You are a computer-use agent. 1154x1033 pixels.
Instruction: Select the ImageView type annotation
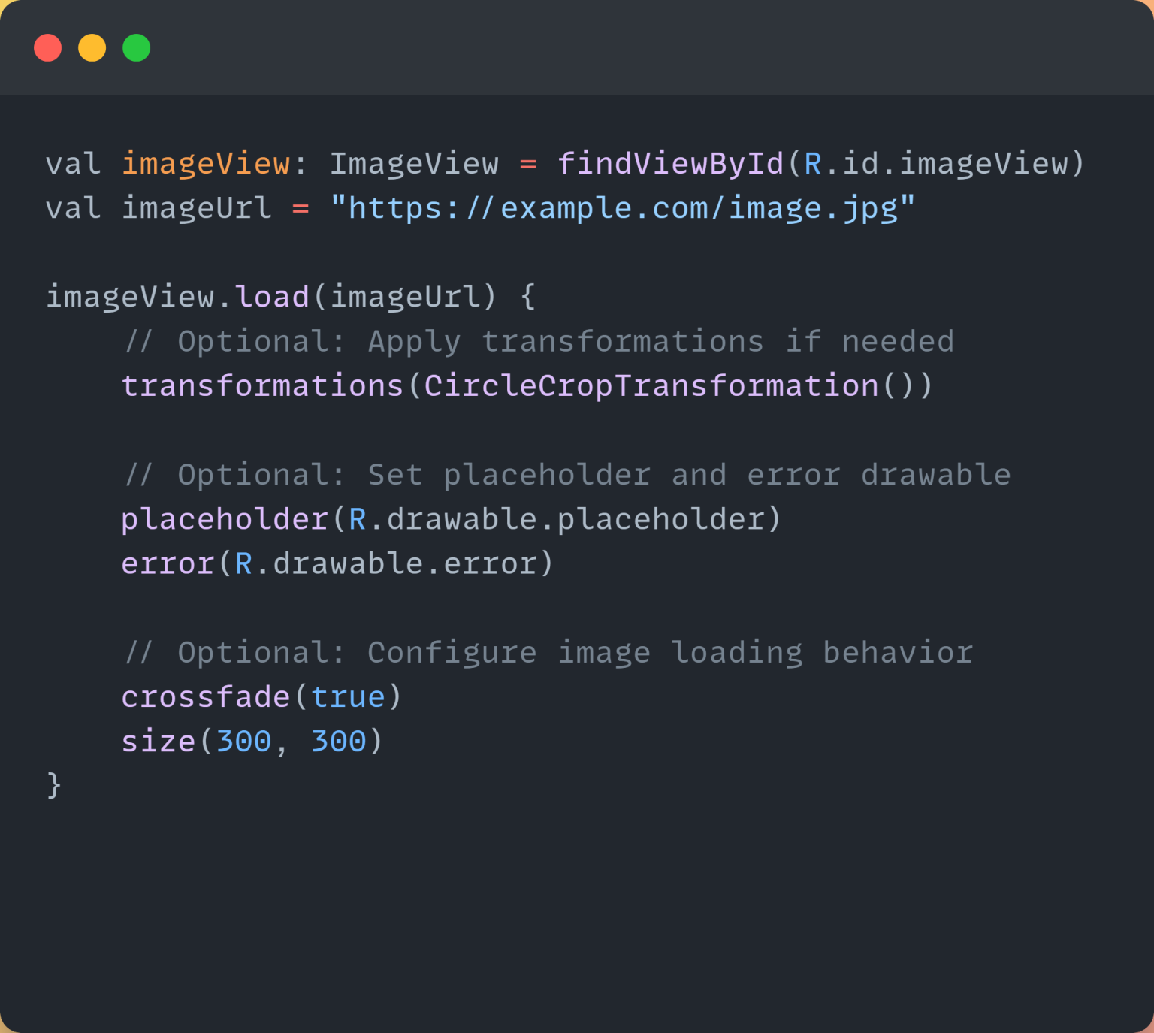coord(414,163)
